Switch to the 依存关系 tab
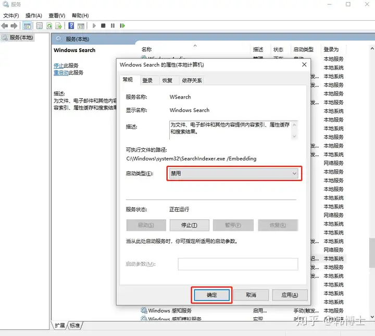The height and width of the screenshot is (336, 375). [x=192, y=81]
